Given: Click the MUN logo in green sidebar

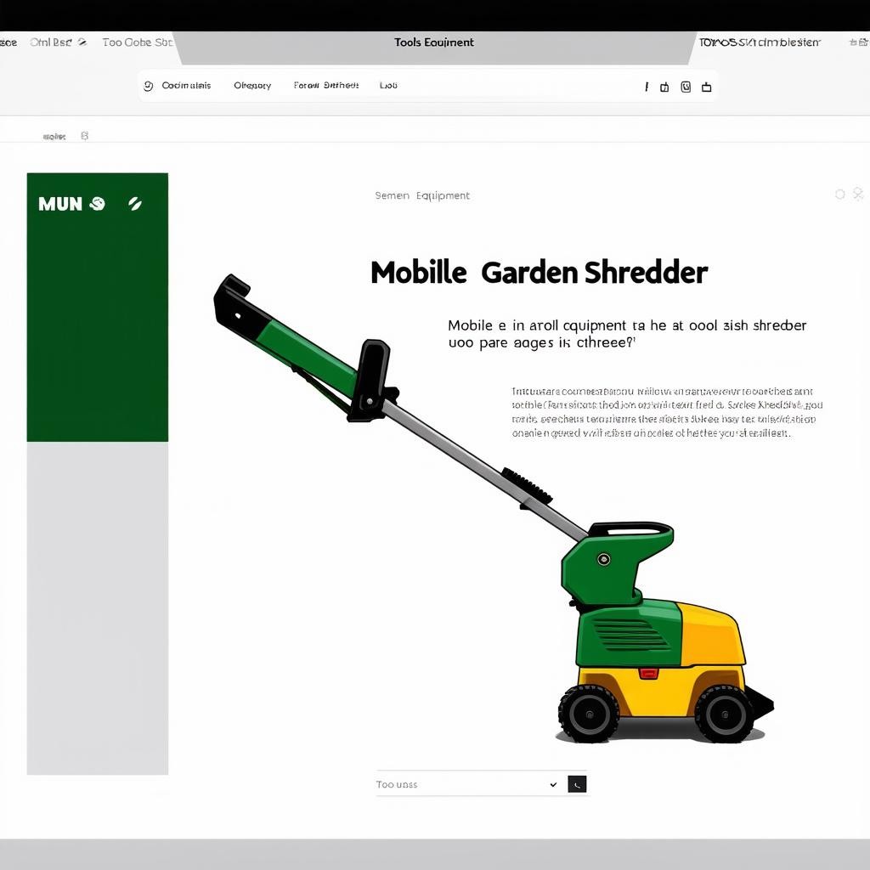Looking at the screenshot, I should pyautogui.click(x=60, y=204).
